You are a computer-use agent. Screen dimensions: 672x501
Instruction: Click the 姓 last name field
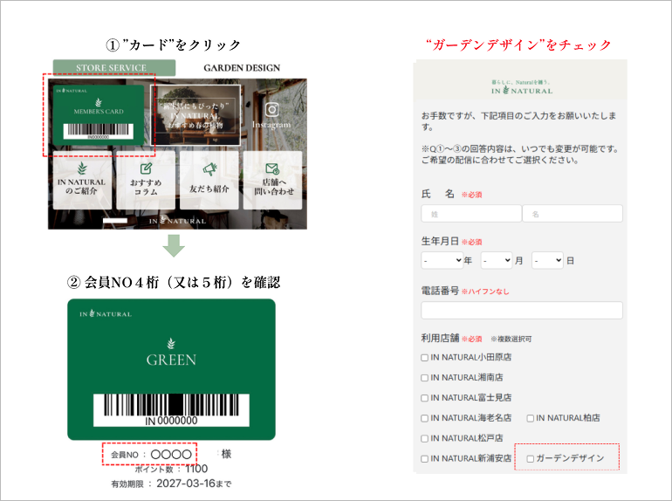(470, 214)
